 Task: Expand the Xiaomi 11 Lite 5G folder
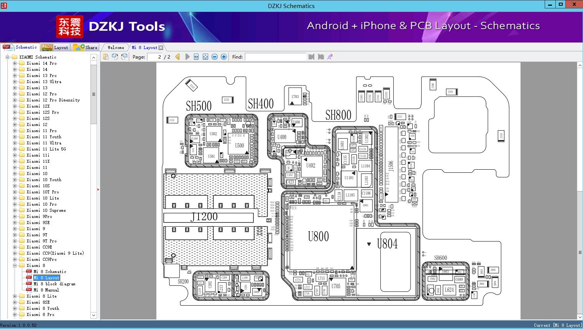click(15, 149)
